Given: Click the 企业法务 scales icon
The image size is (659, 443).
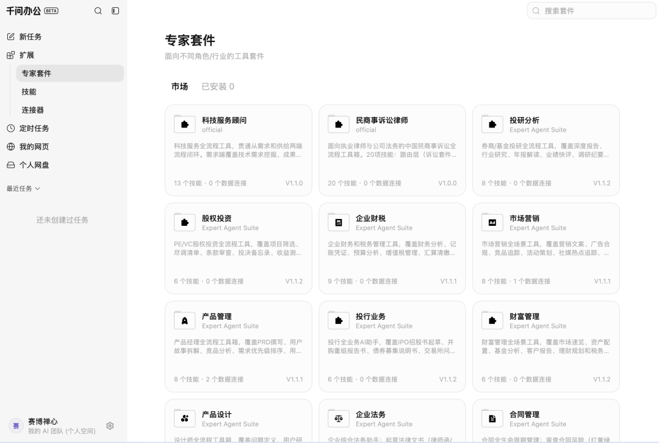Looking at the screenshot, I should point(338,419).
